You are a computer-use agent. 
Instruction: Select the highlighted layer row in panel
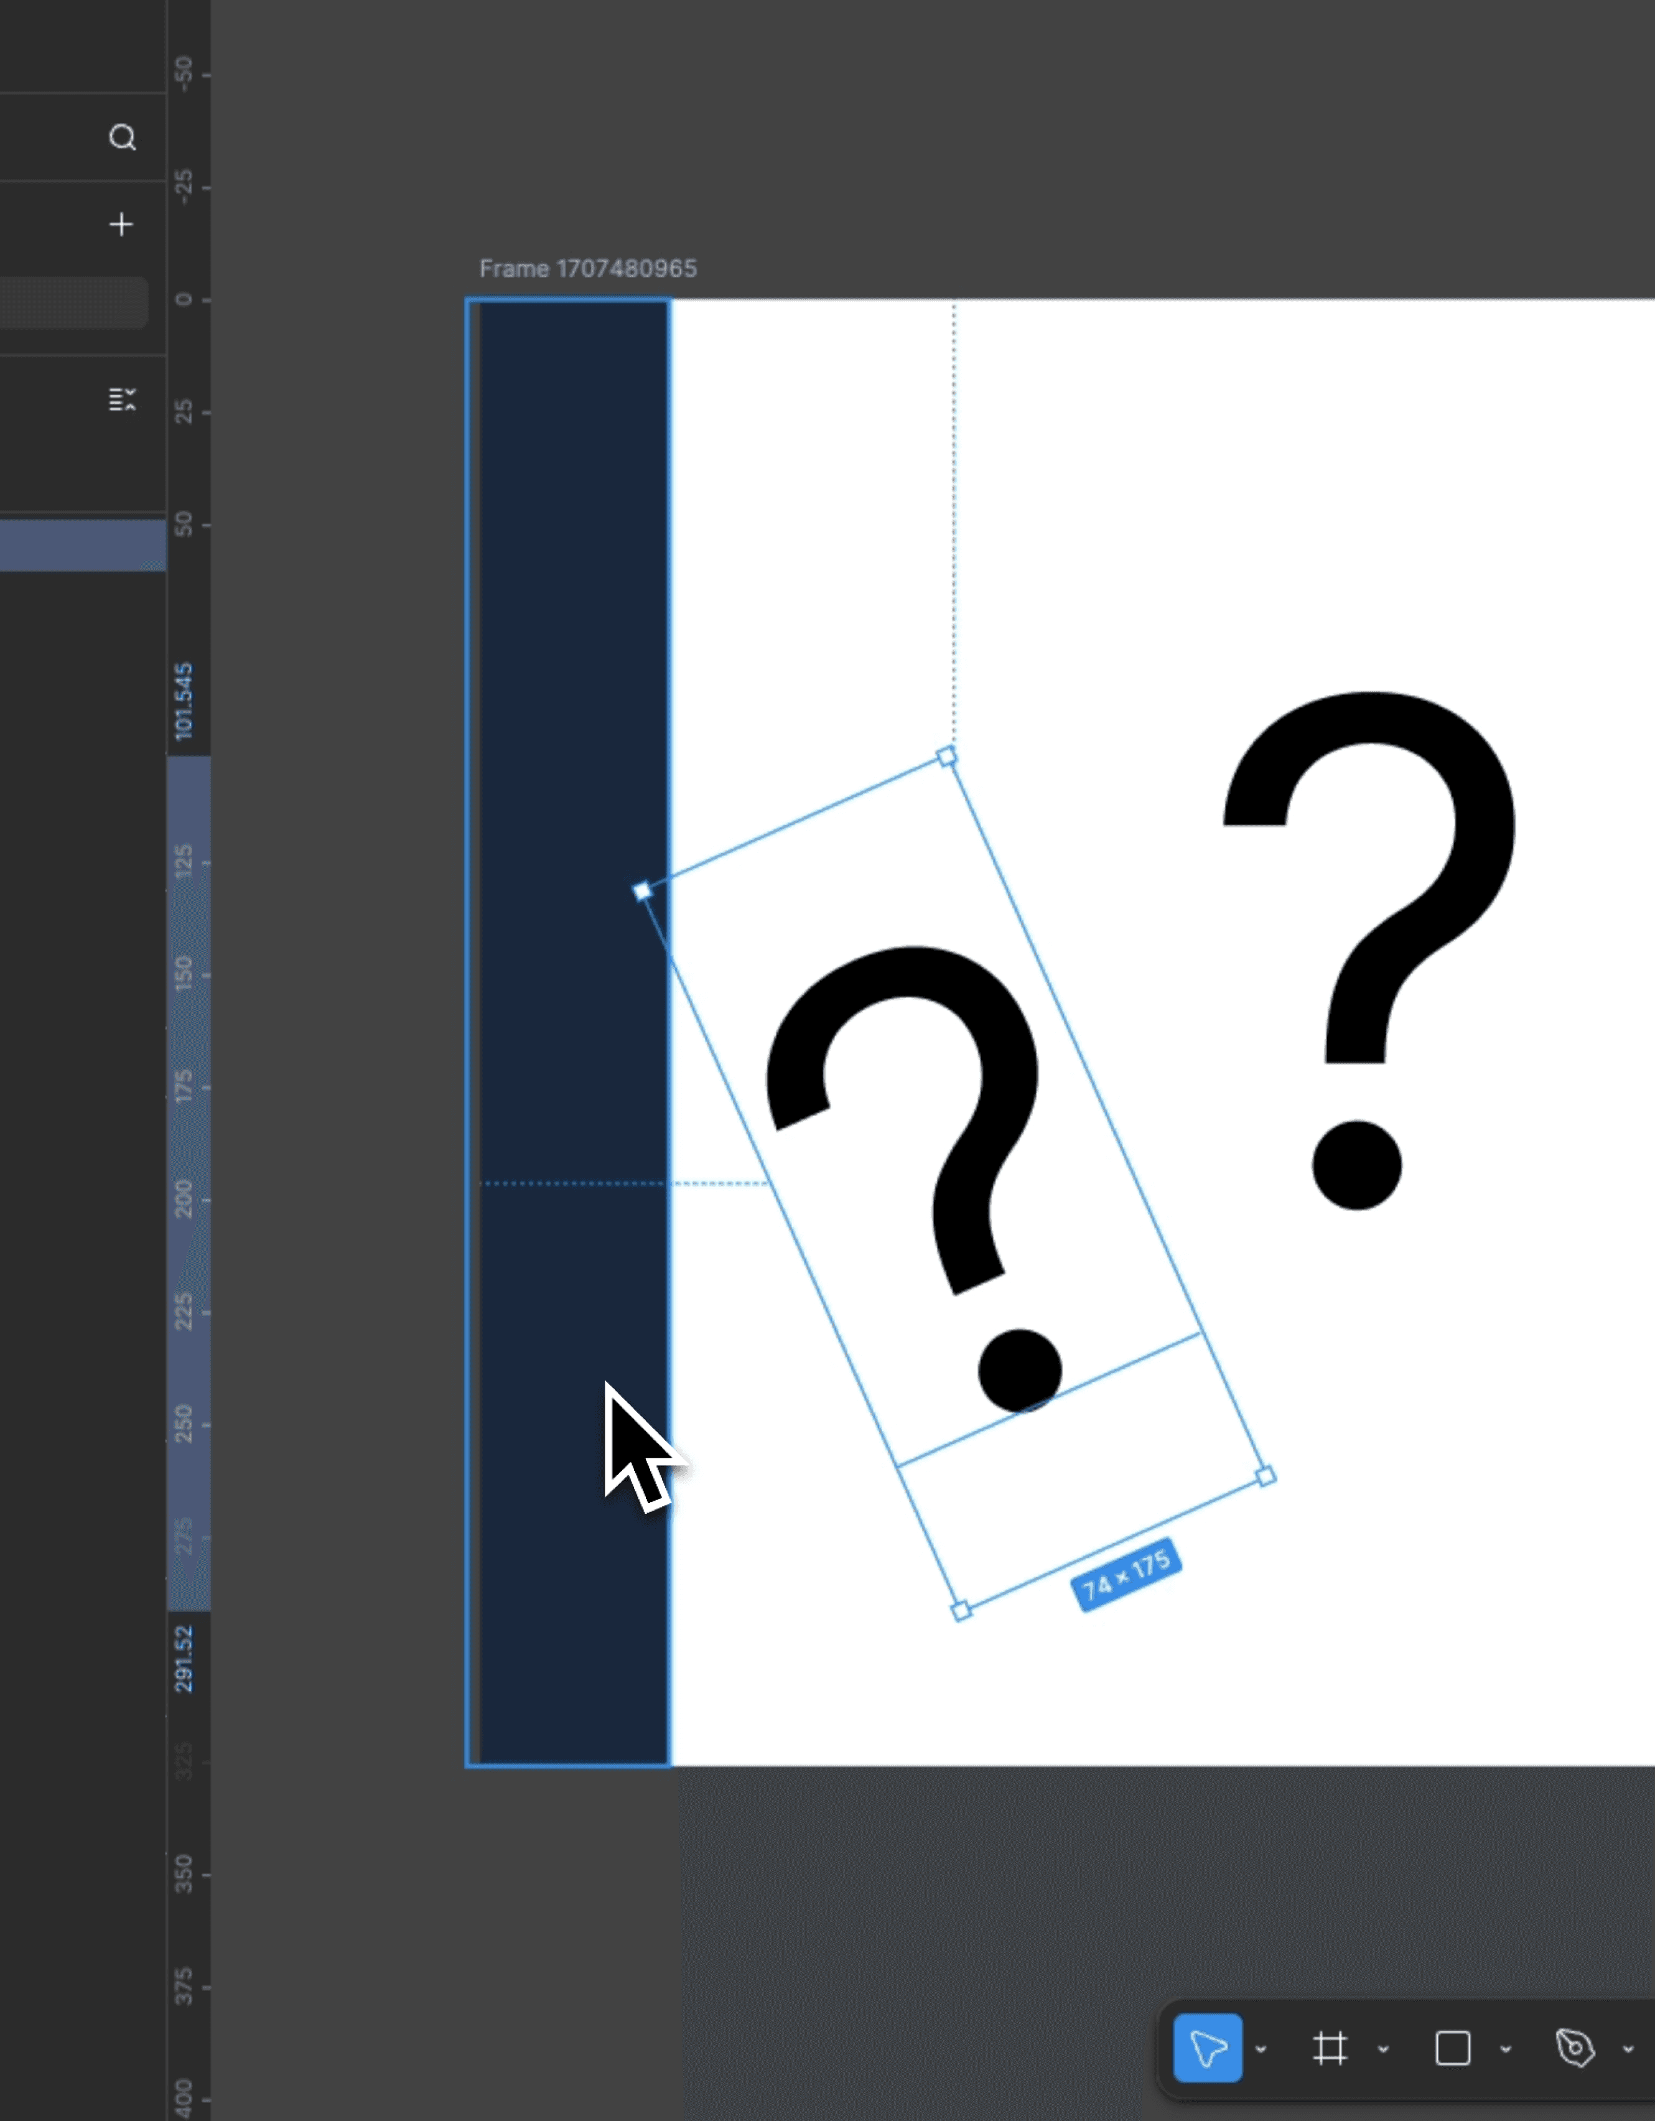(83, 545)
